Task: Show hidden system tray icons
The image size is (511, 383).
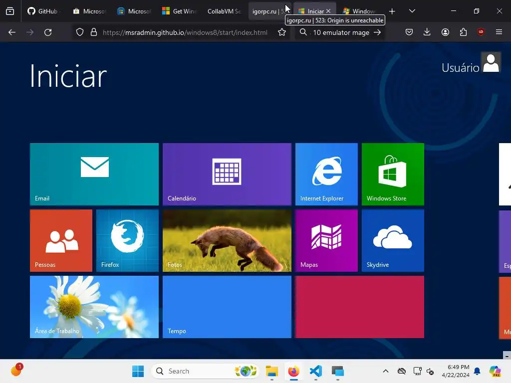Action: (386, 371)
